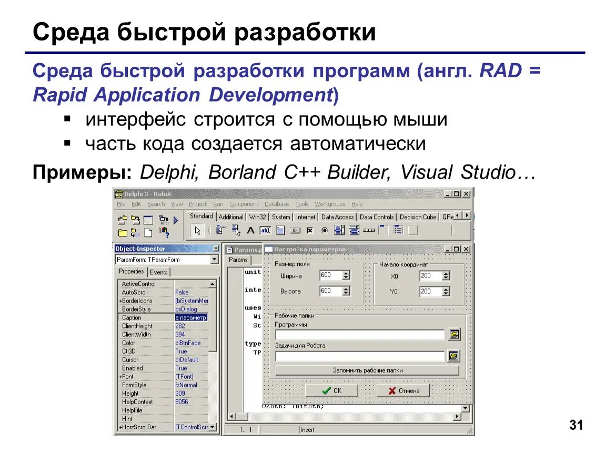The image size is (605, 454).
Task: Click the Программы path input field
Action: pos(360,335)
